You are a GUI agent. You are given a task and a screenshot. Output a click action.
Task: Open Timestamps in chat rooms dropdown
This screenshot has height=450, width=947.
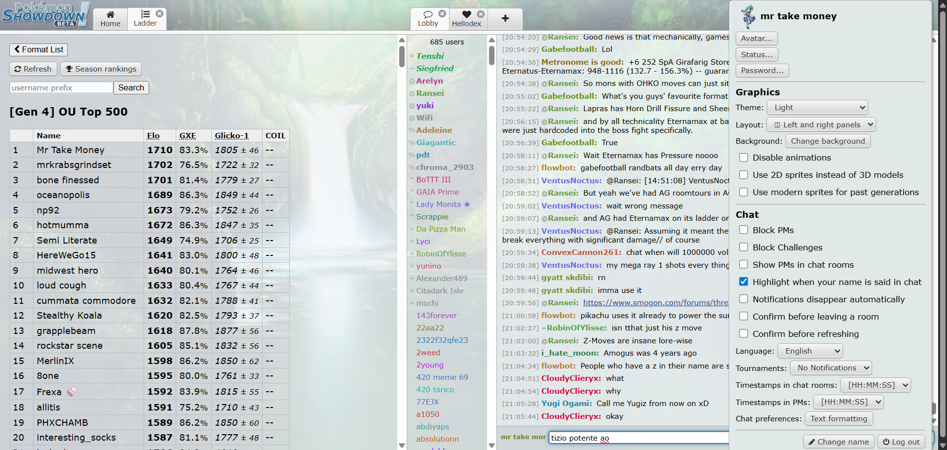click(876, 385)
